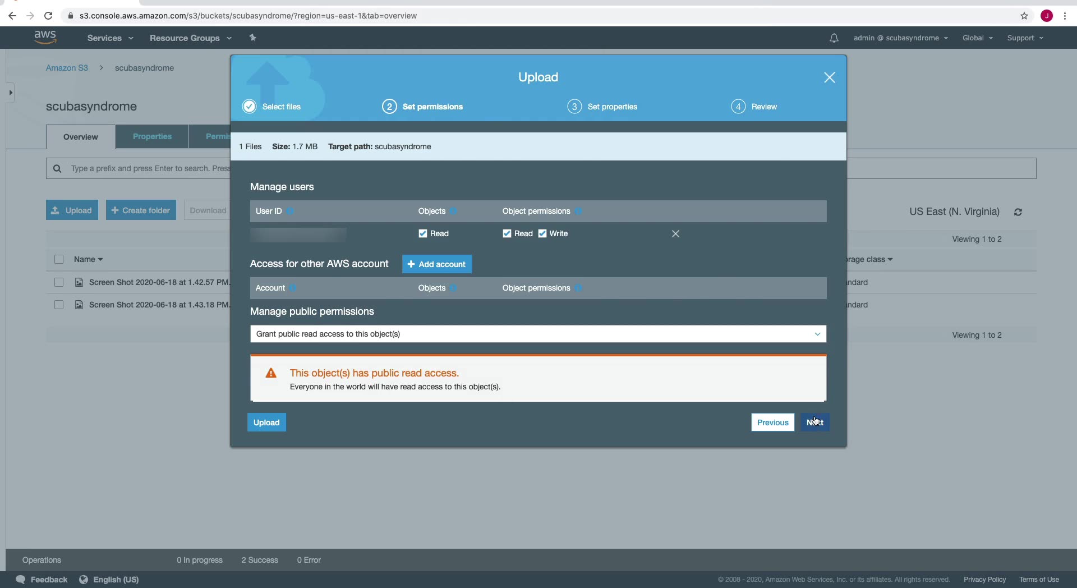Sort by the Storage class column header
The width and height of the screenshot is (1077, 588).
[869, 259]
